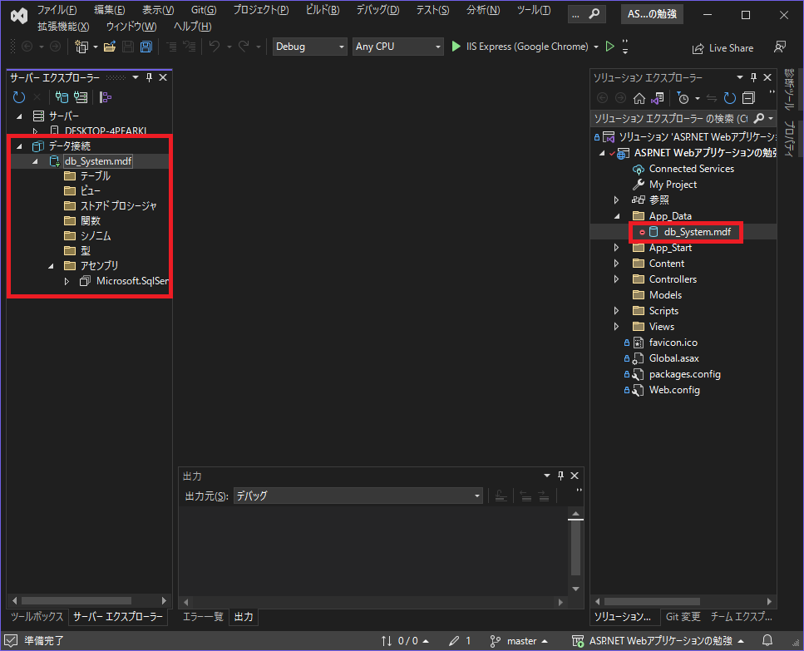
Task: Select the My Project node
Action: (x=673, y=185)
